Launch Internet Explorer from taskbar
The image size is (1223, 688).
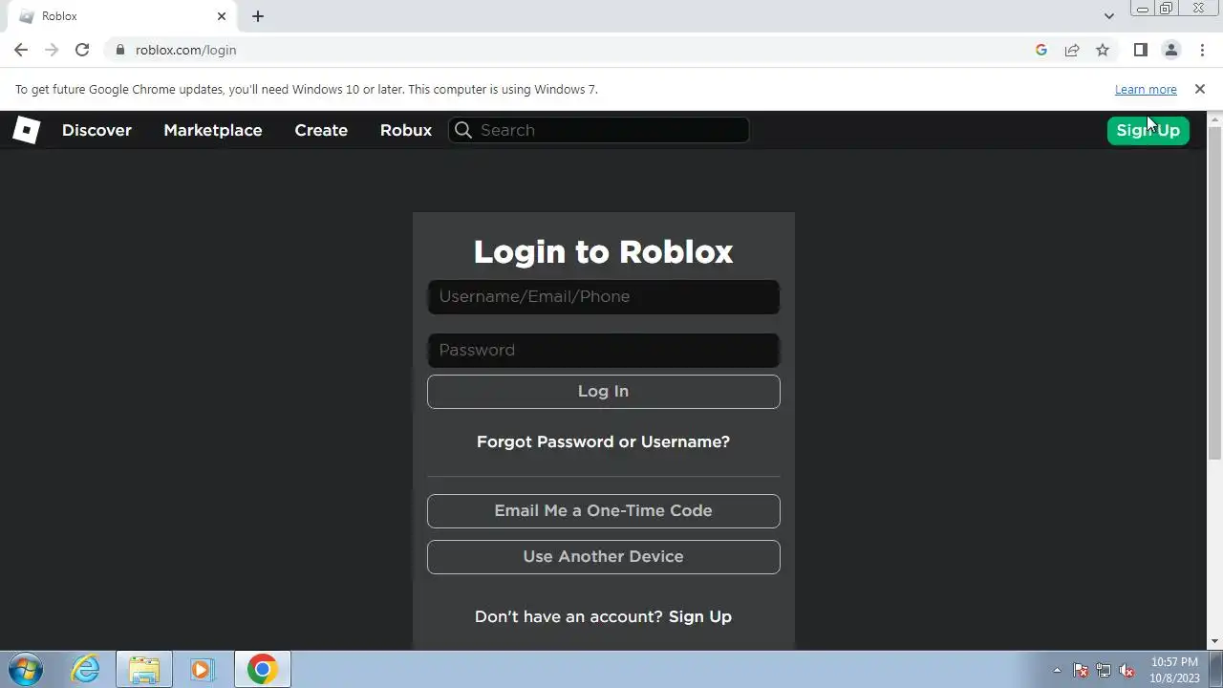86,669
